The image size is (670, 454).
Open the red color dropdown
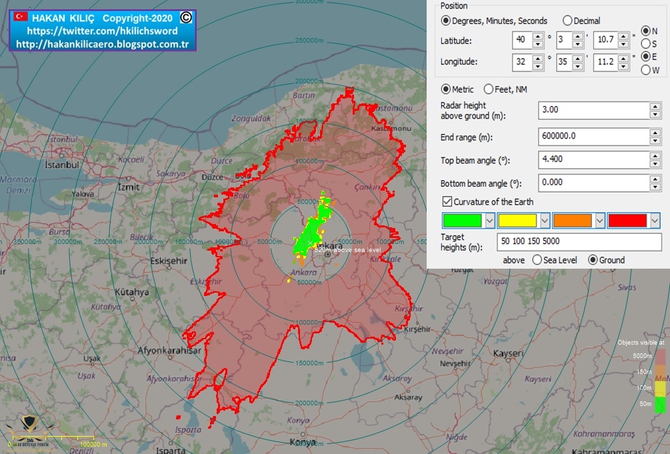(x=655, y=221)
